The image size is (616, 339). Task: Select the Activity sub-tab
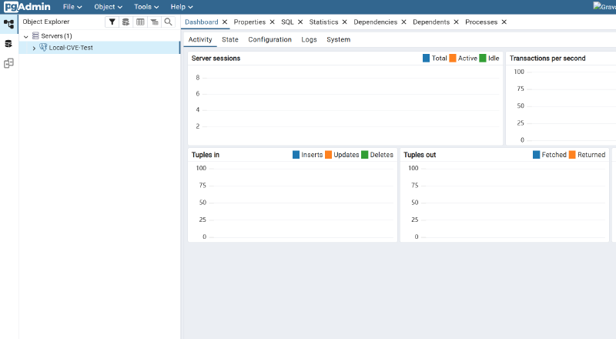pos(200,39)
